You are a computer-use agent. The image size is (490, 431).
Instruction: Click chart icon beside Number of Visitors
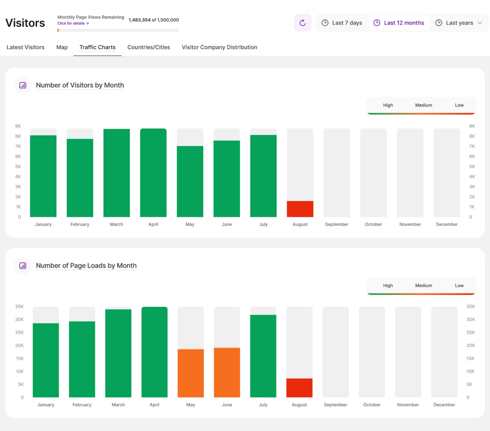click(x=23, y=85)
